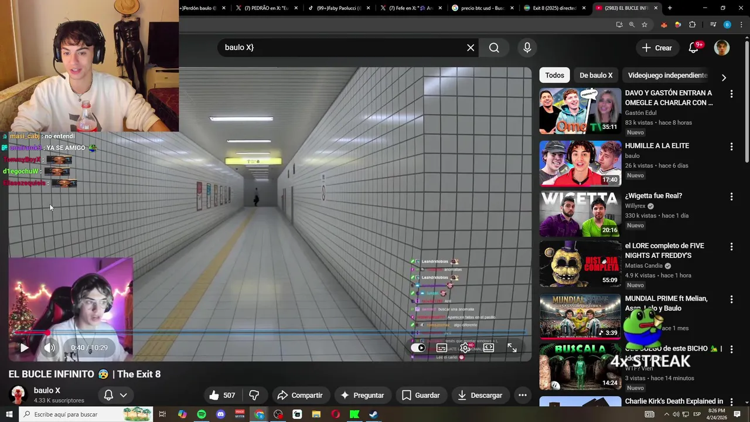Viewport: 750px width, 422px height.
Task: Switch to Faby Paolucci TikTok tab
Action: point(339,8)
